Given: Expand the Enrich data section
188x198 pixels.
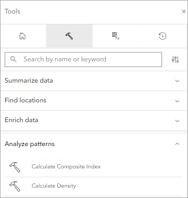Looking at the screenshot, I should click(x=93, y=121).
